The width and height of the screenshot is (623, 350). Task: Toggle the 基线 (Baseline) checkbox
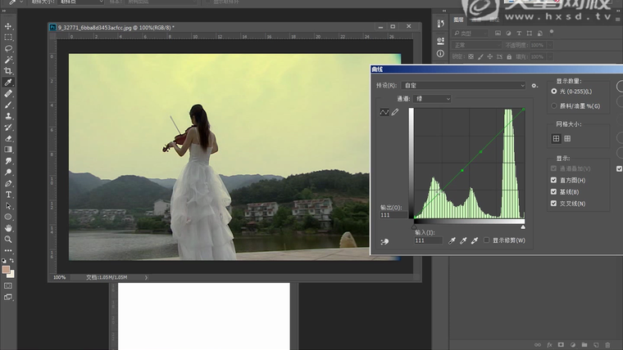(553, 191)
